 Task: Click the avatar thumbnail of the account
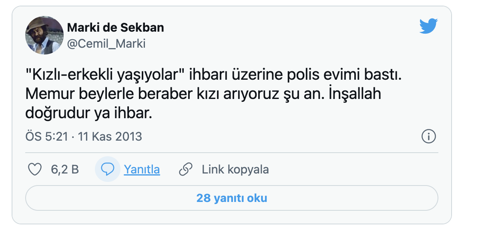[x=44, y=35]
